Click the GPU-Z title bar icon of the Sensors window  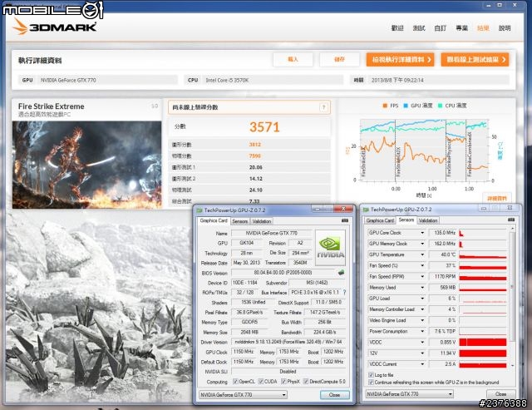point(366,210)
